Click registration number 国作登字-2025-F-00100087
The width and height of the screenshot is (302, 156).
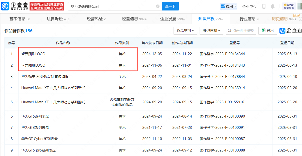click(x=222, y=139)
